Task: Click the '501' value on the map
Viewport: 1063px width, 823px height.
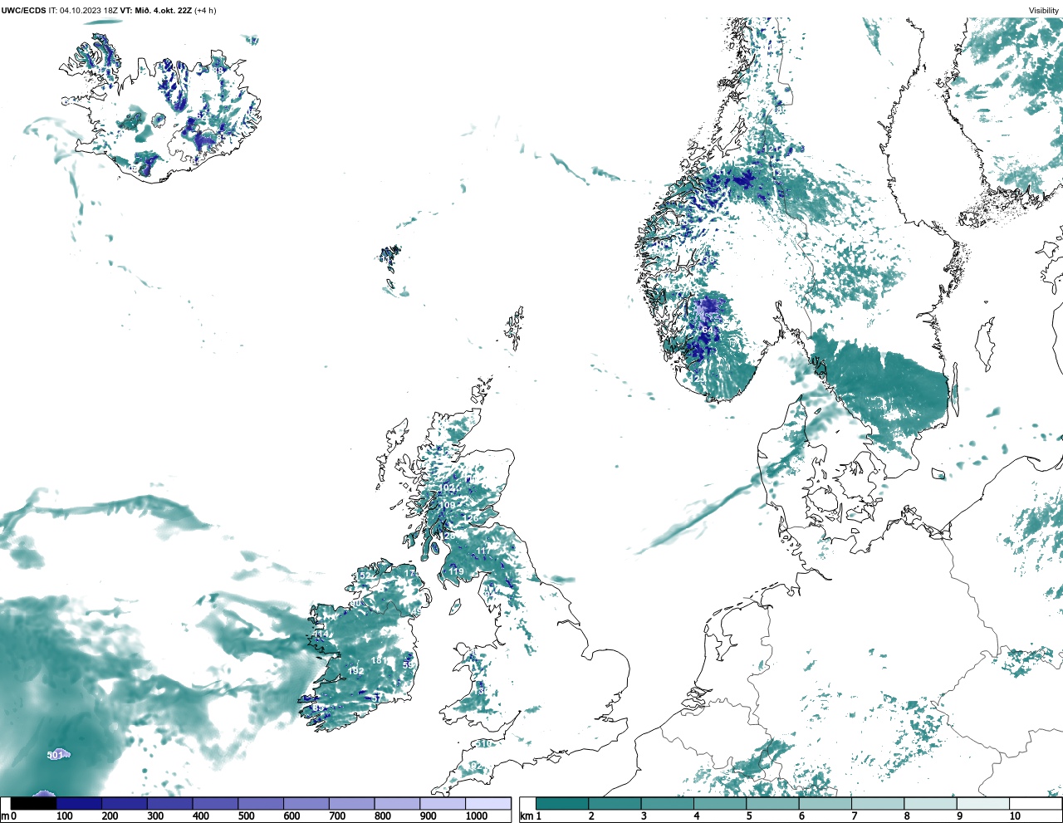Action: point(56,755)
